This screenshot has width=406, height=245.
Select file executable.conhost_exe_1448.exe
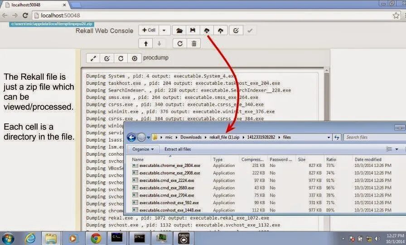tap(170, 210)
